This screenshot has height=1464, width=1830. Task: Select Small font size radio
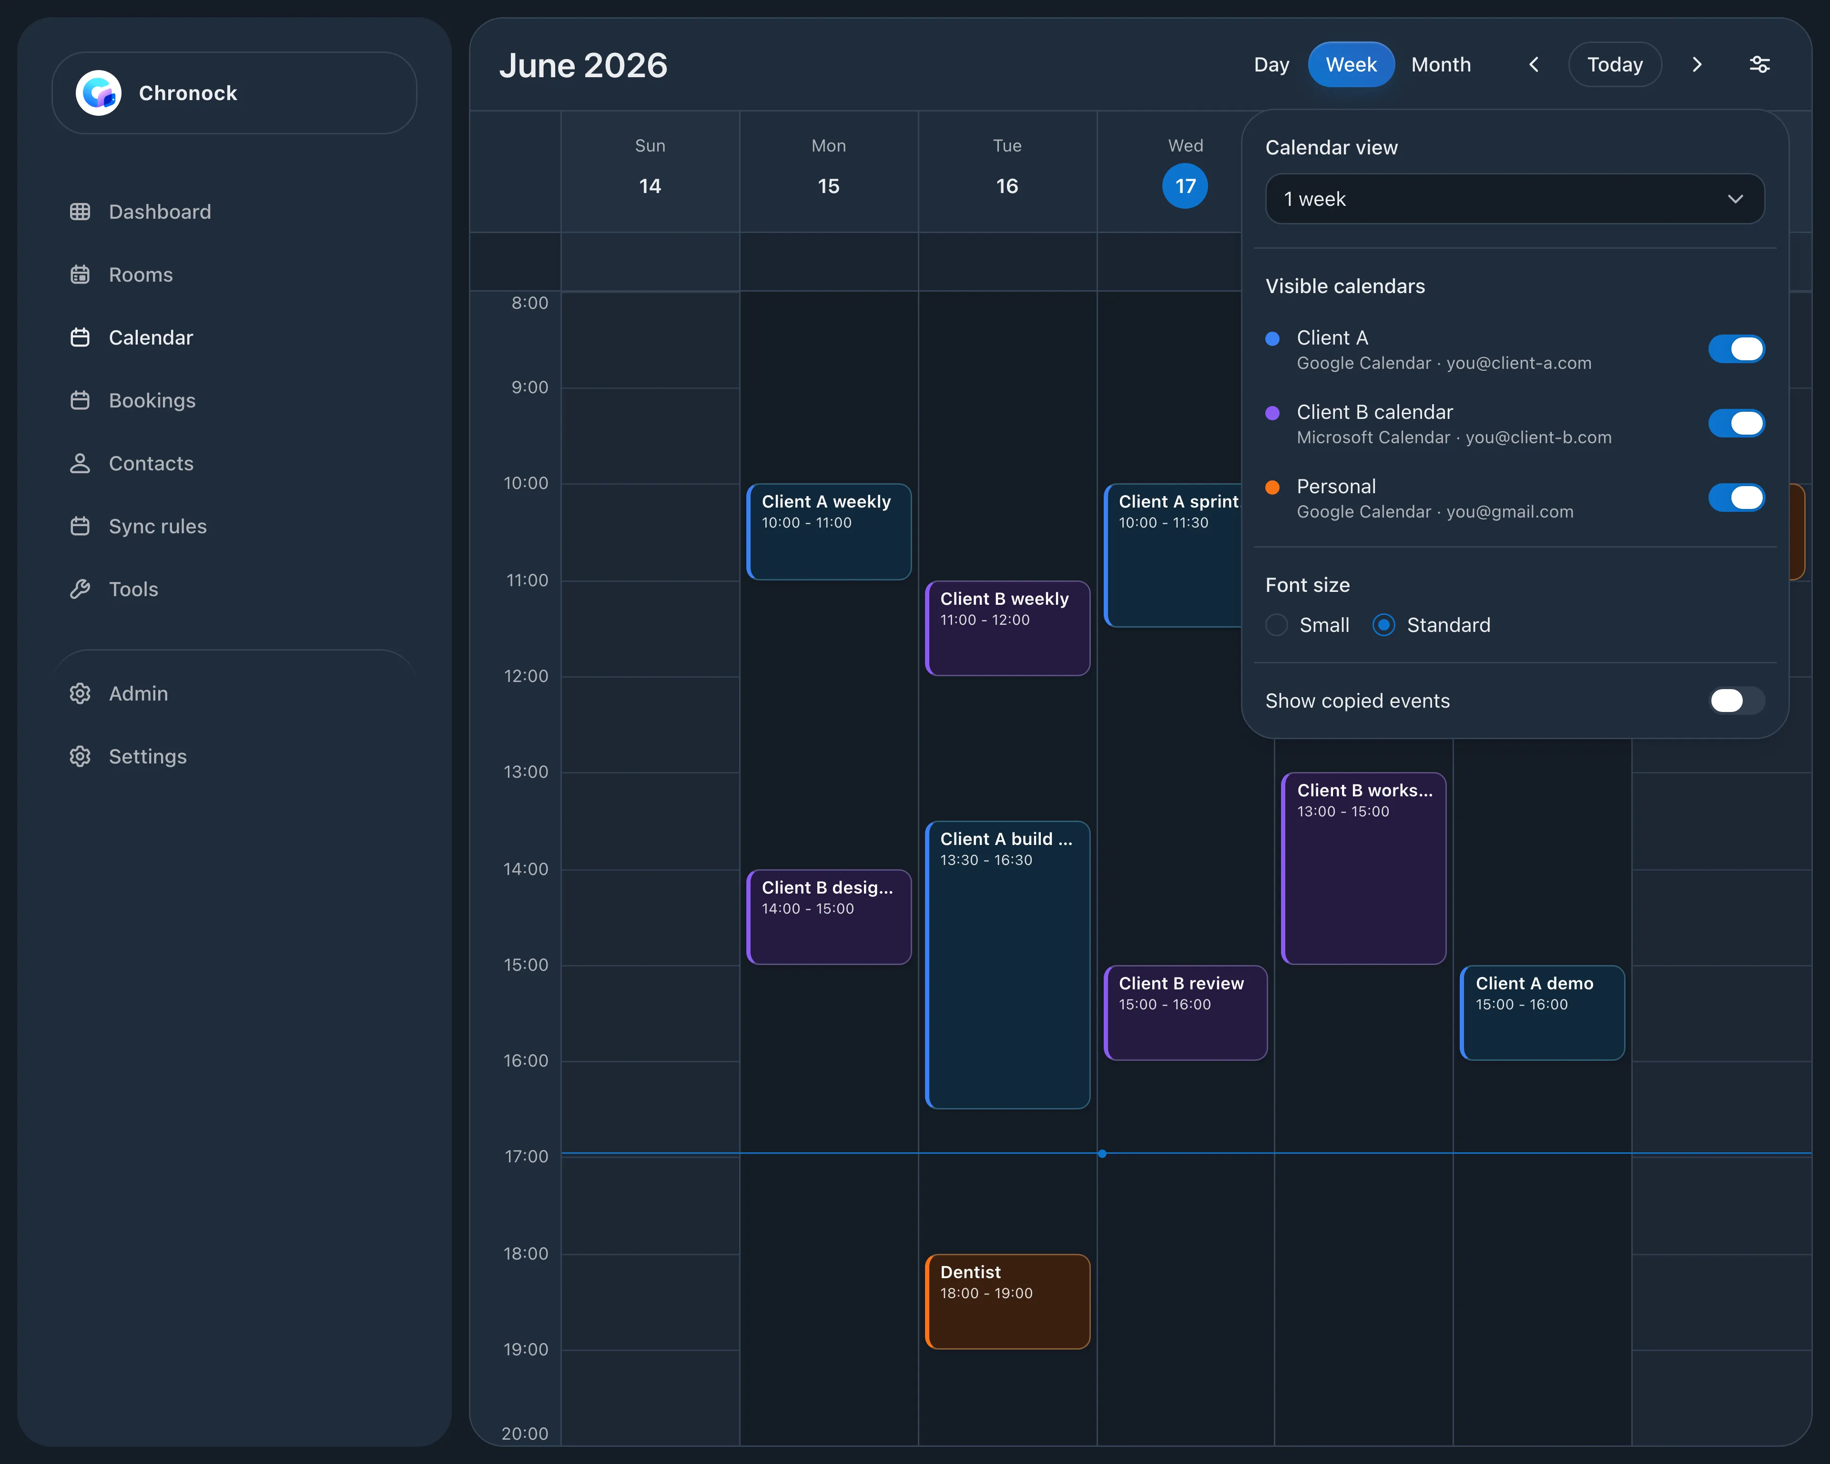pyautogui.click(x=1277, y=626)
